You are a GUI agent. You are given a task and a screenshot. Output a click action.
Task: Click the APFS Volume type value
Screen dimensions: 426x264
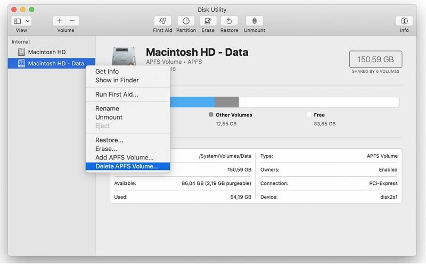pos(382,156)
